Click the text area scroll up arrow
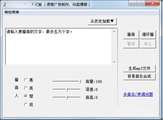This screenshot has height=120, width=163. pyautogui.click(x=114, y=31)
